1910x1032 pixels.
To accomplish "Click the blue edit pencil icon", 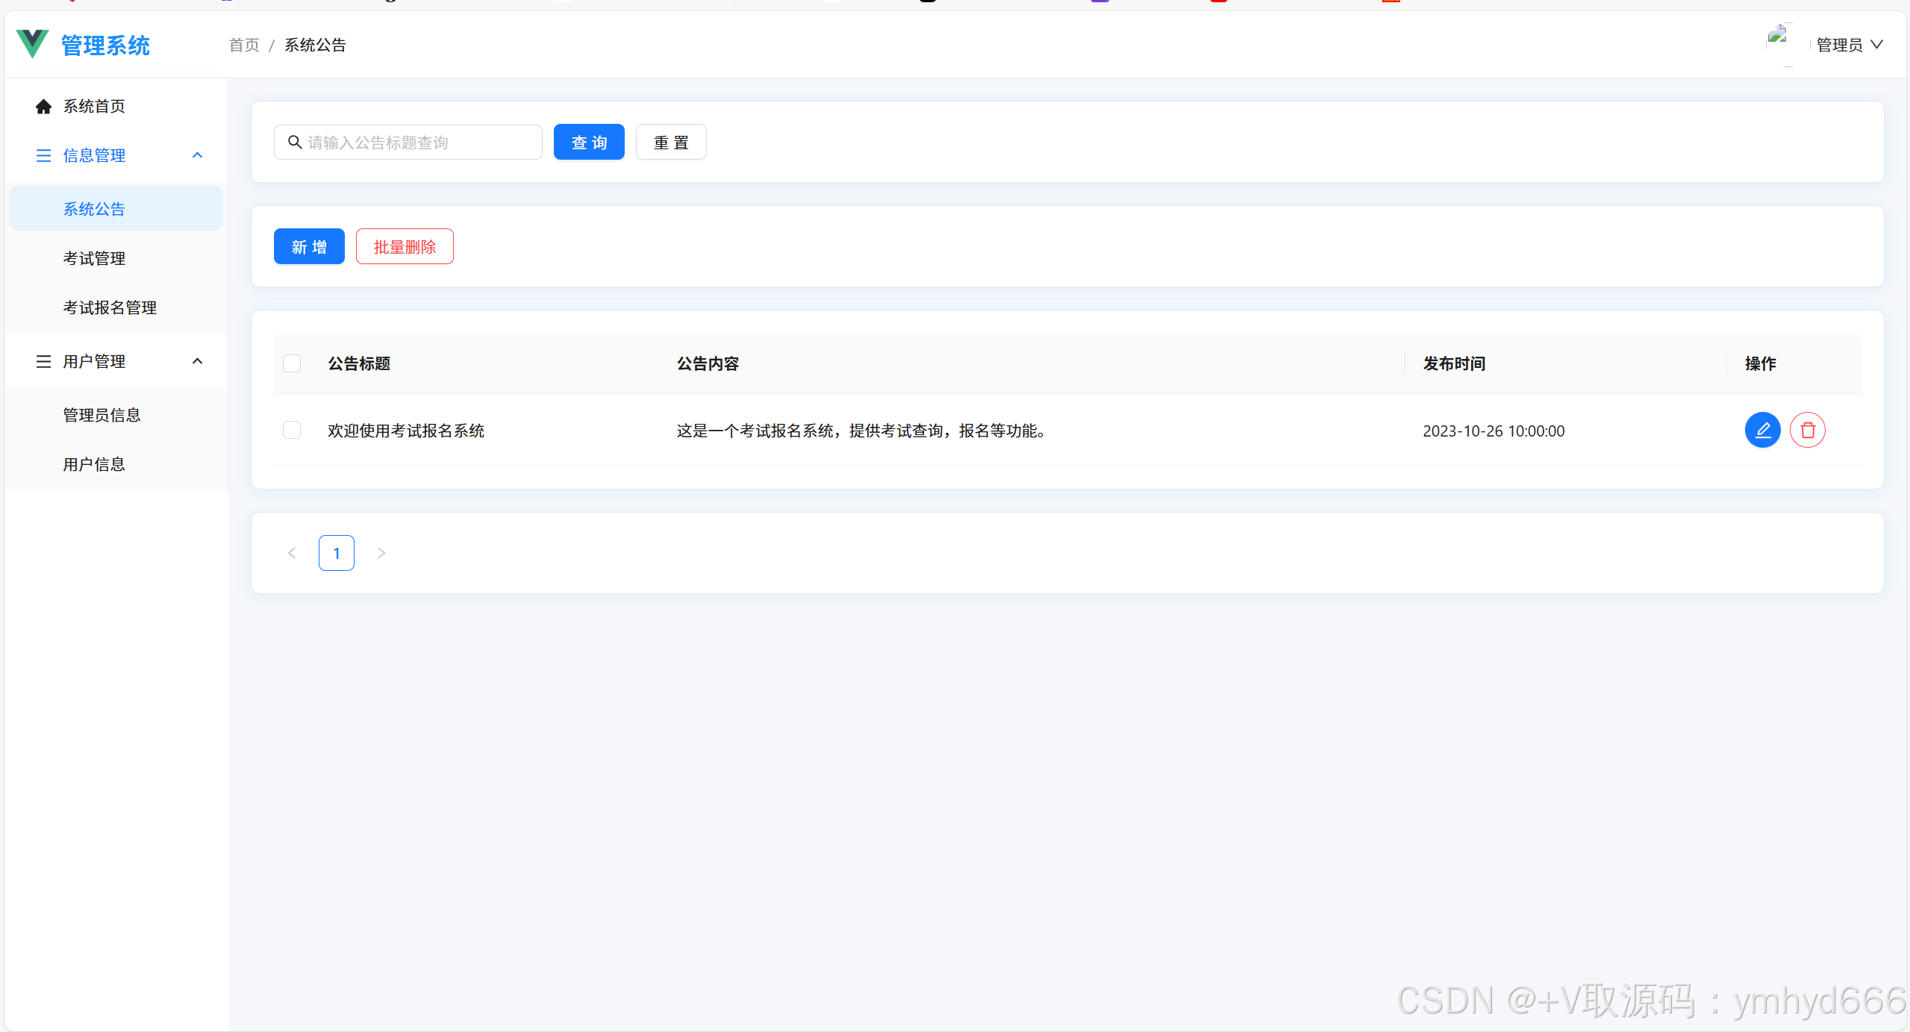I will click(x=1762, y=430).
